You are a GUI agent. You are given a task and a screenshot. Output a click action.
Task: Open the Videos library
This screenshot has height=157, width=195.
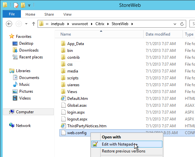pos(25,98)
